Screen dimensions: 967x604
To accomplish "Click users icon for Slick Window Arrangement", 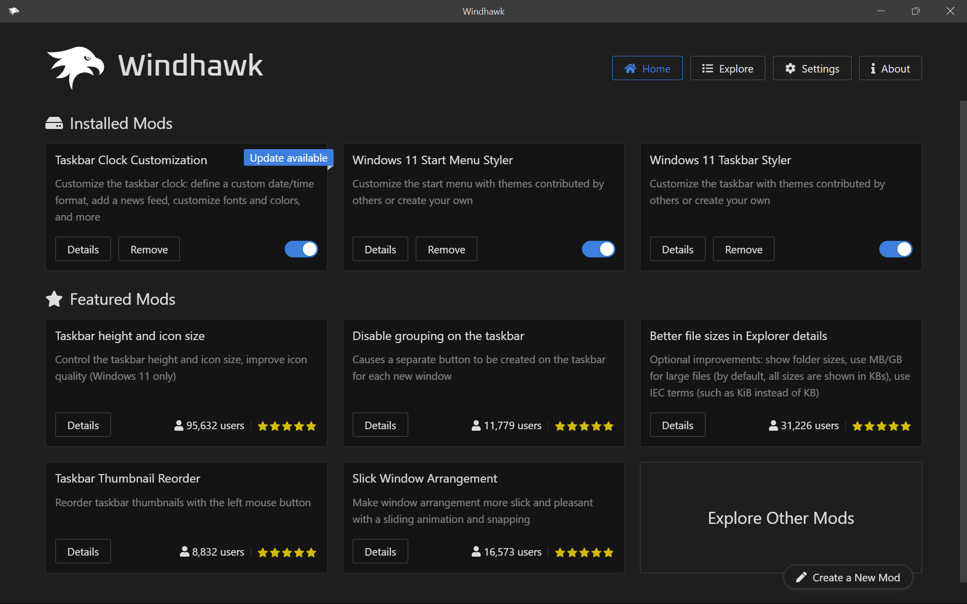I will [476, 552].
